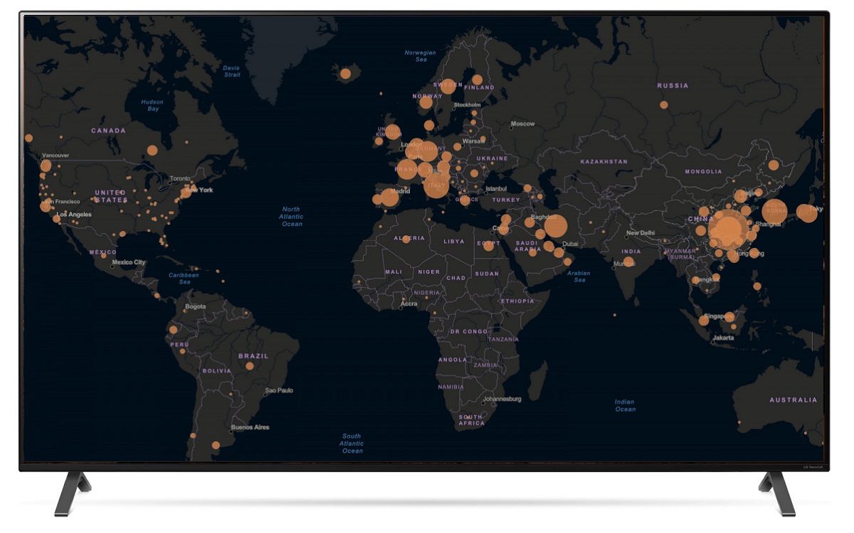Select the large bubble next to Madrid

pos(389,197)
